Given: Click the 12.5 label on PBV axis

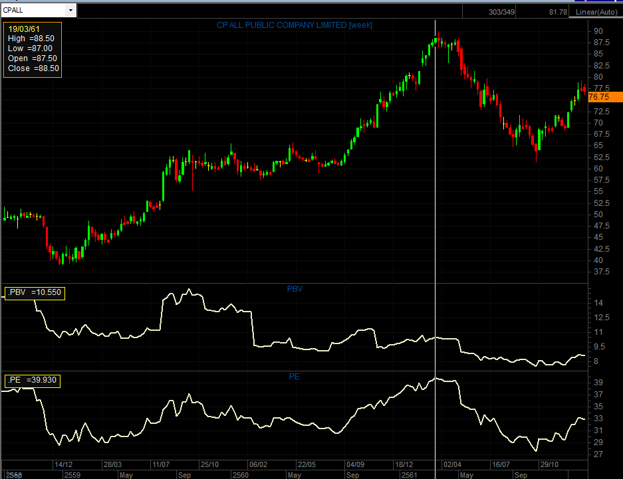Looking at the screenshot, I should tap(602, 318).
